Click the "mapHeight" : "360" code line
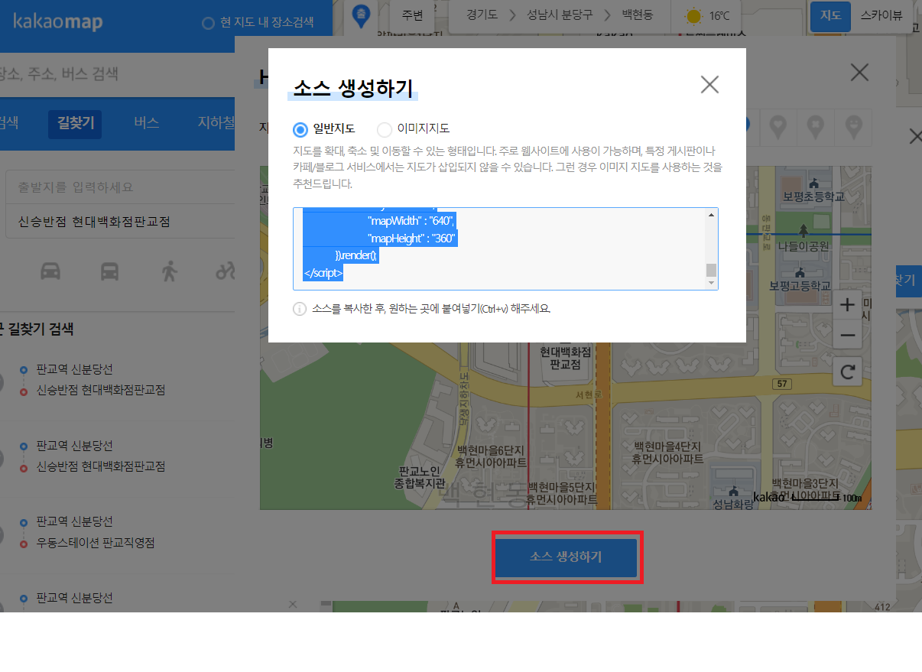 pos(411,239)
